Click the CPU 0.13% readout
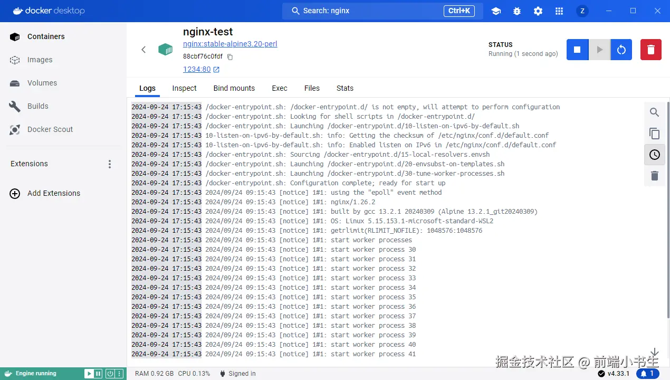Image resolution: width=670 pixels, height=380 pixels. tap(194, 374)
